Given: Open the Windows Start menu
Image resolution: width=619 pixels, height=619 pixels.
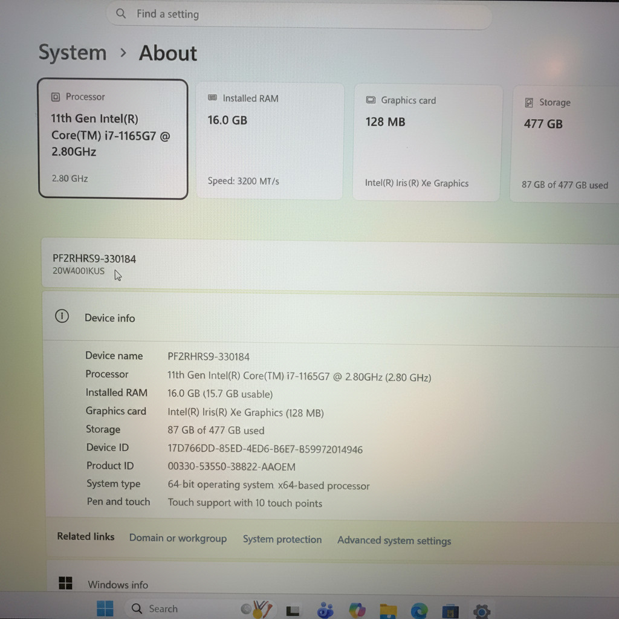Looking at the screenshot, I should pos(105,608).
